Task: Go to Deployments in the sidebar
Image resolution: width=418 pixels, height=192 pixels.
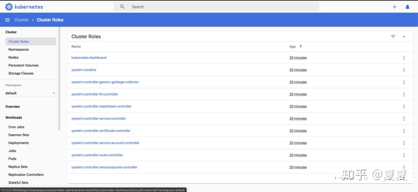Action: [x=19, y=143]
